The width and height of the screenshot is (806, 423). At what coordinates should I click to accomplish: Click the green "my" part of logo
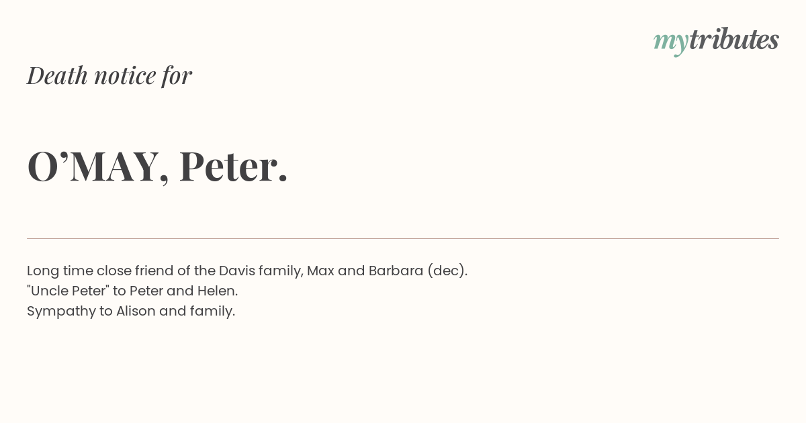pyautogui.click(x=671, y=44)
